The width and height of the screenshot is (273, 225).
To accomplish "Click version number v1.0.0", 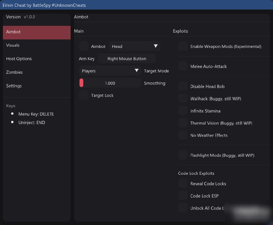I will point(29,17).
